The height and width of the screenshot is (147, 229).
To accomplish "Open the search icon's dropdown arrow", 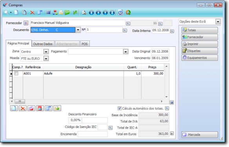I will (11, 12).
